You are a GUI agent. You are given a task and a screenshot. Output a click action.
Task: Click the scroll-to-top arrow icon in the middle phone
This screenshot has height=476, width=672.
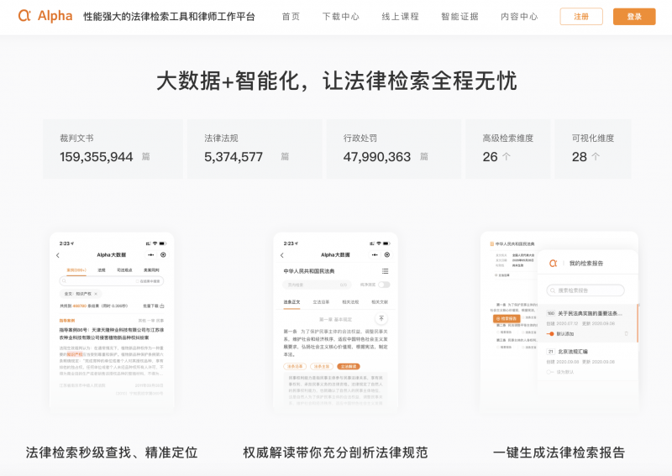381,319
